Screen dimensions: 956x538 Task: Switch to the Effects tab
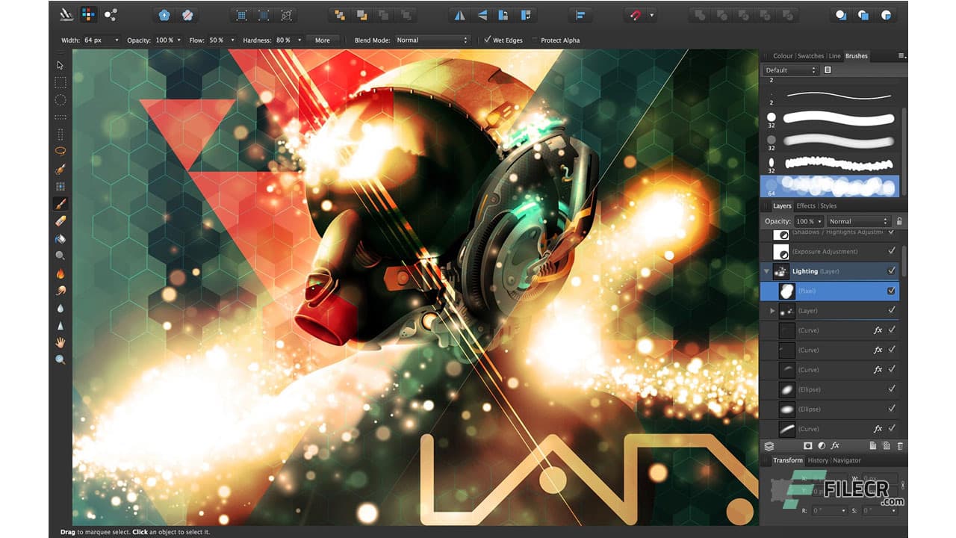pos(807,205)
